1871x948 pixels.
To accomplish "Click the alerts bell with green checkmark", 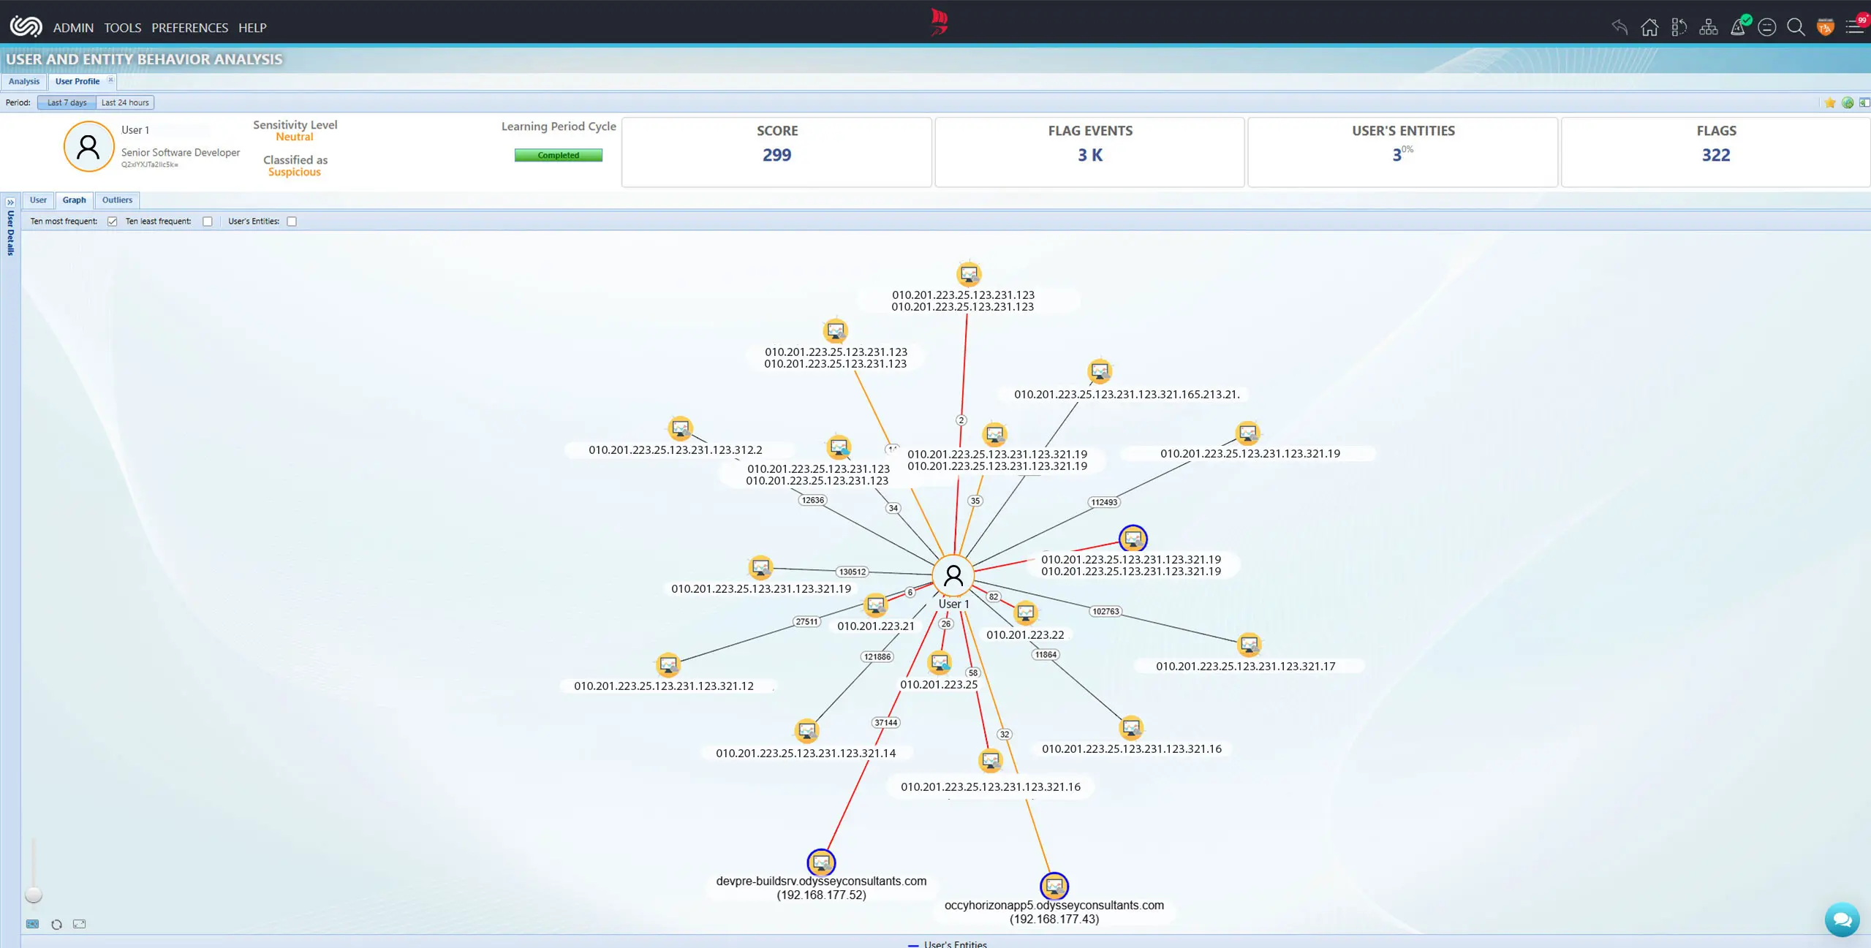I will point(1738,27).
